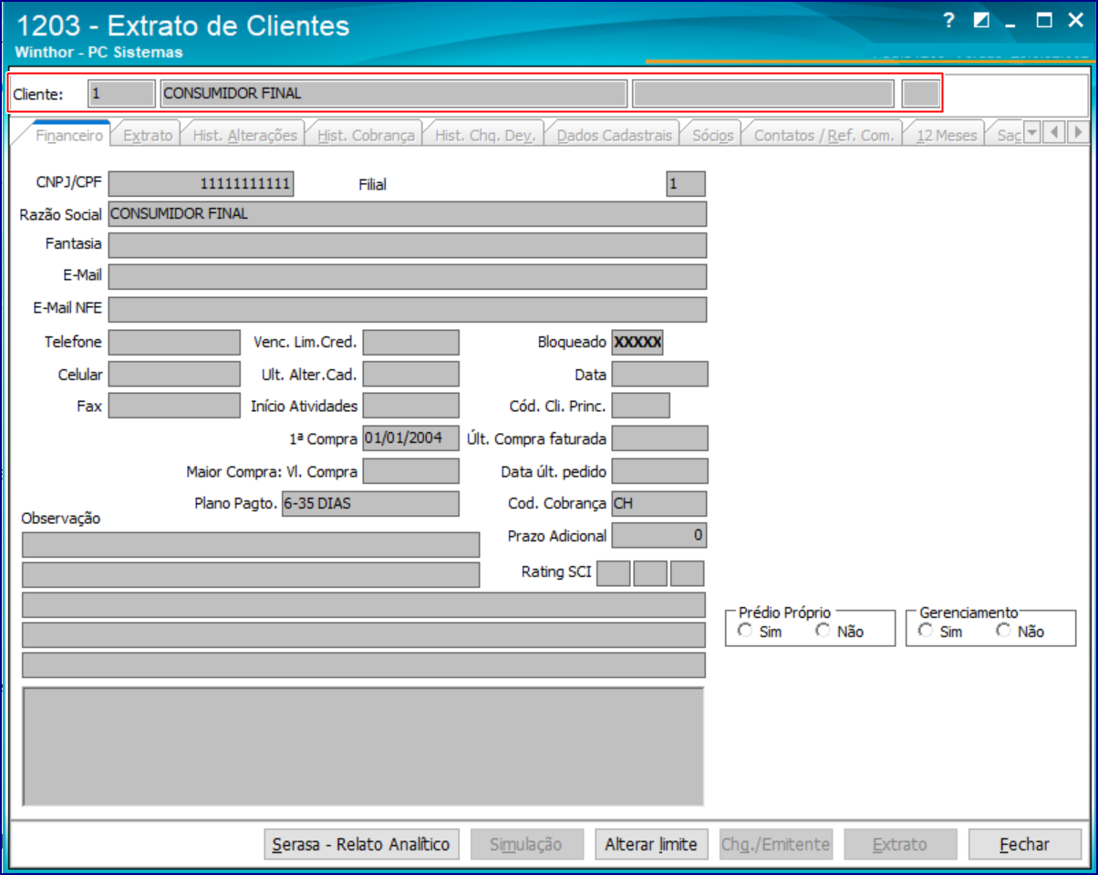Click the large notes text area

coord(363,746)
